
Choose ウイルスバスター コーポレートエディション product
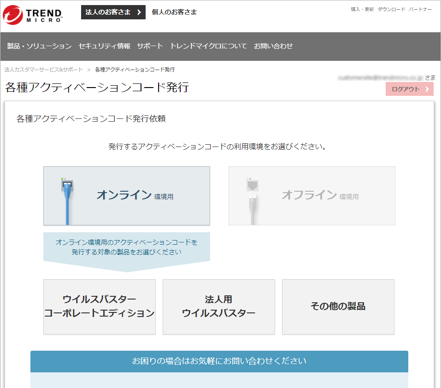[x=100, y=306]
